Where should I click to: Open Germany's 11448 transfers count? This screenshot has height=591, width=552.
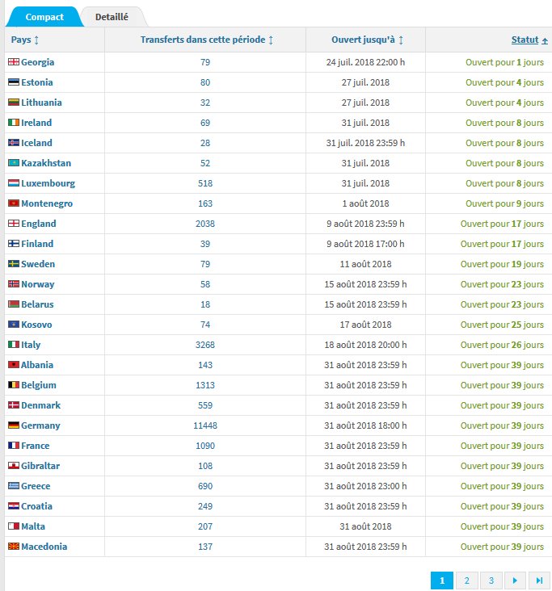(x=205, y=425)
